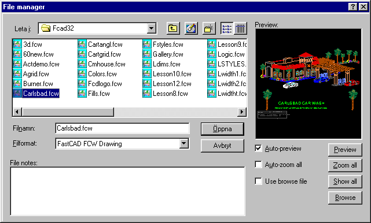The width and height of the screenshot is (371, 223).
Task: Click the file list right scroll arrow
Action: tap(242, 112)
